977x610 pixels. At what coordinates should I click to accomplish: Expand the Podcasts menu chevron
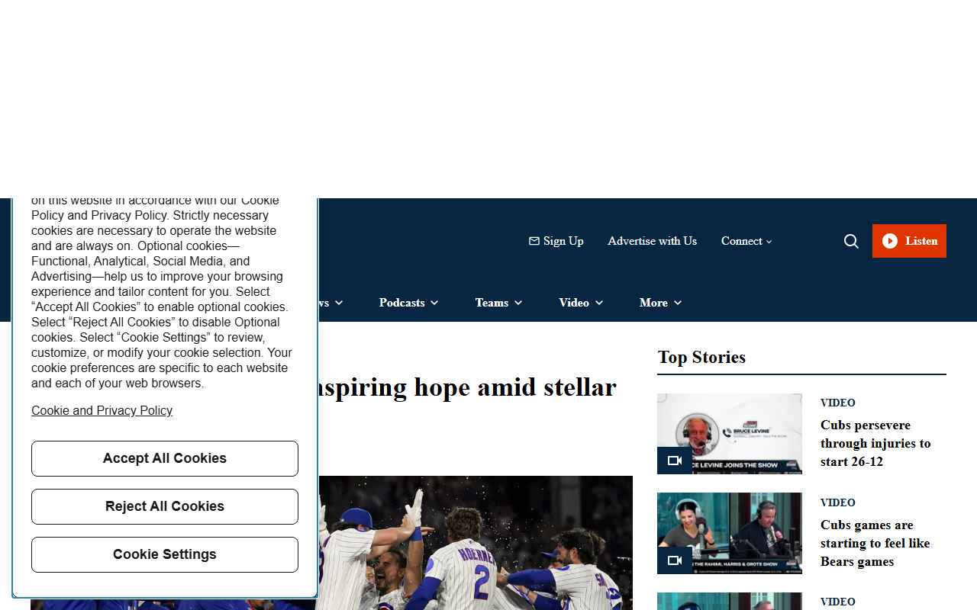434,303
